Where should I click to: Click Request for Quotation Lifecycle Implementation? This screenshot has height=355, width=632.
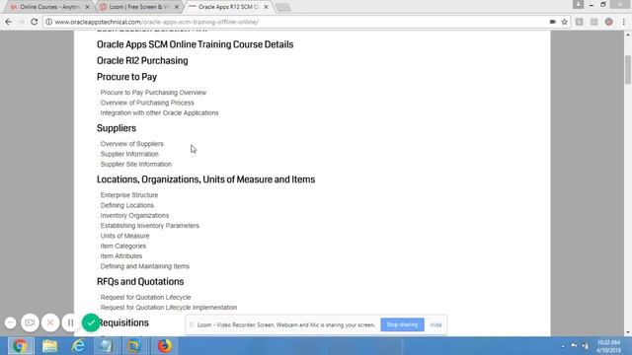click(x=169, y=307)
